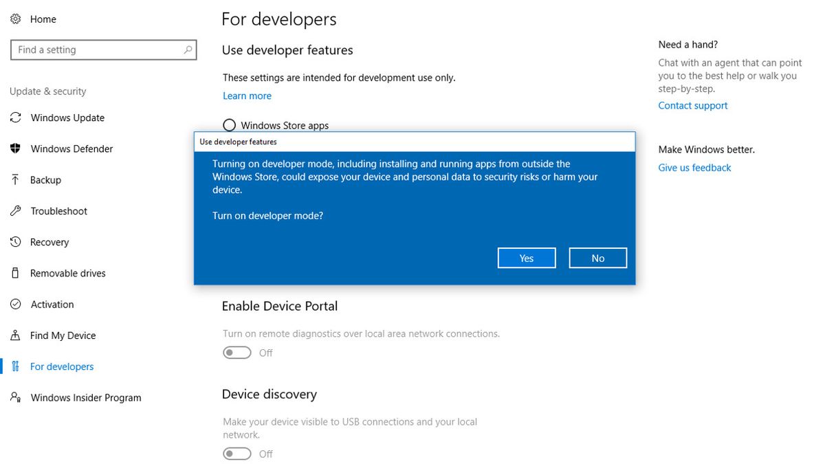Select the Recovery clock icon
The image size is (825, 464).
pyautogui.click(x=15, y=242)
